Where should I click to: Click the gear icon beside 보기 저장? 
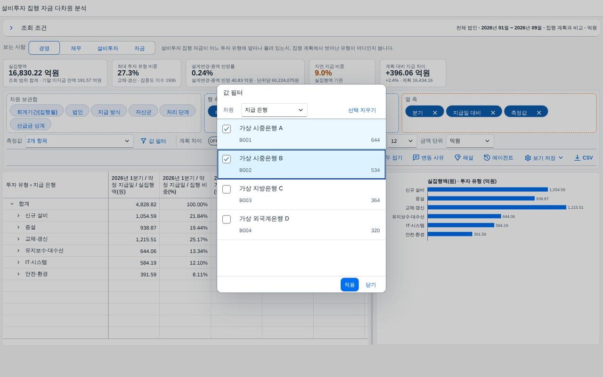tap(528, 158)
